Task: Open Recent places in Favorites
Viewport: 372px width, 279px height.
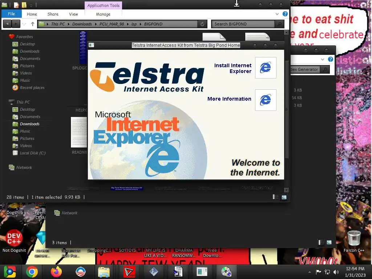Action: coord(32,88)
